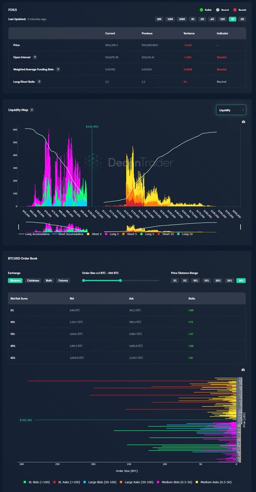Click the Long/Short Ratio Neutral indicator
This screenshot has height=492, width=256.
click(221, 82)
